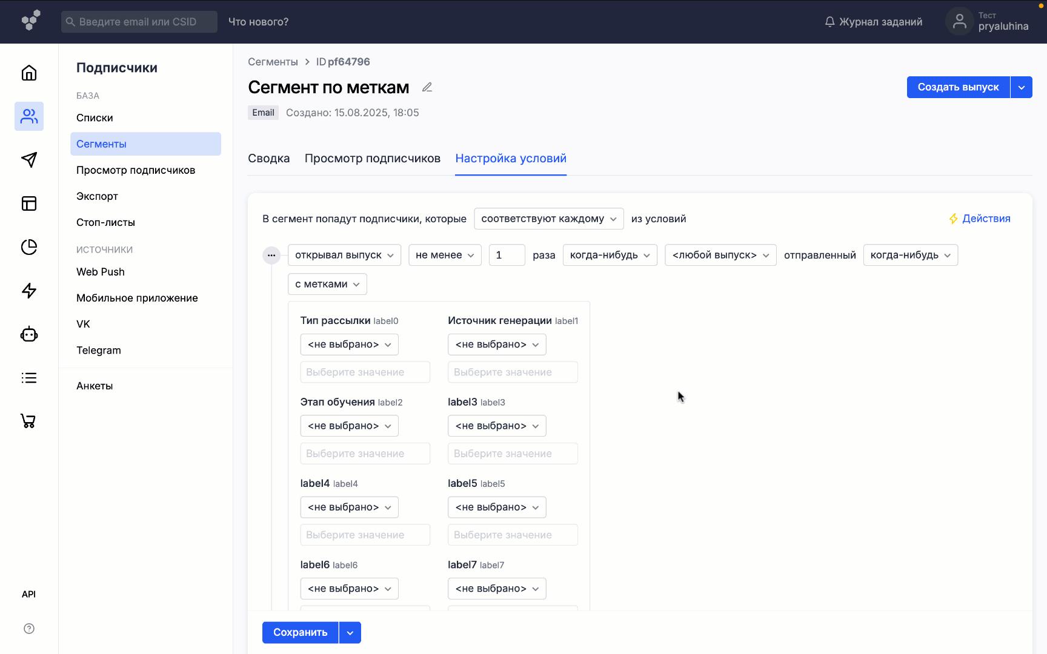The width and height of the screenshot is (1047, 654).
Task: Open the pie chart analytics icon
Action: [29, 247]
